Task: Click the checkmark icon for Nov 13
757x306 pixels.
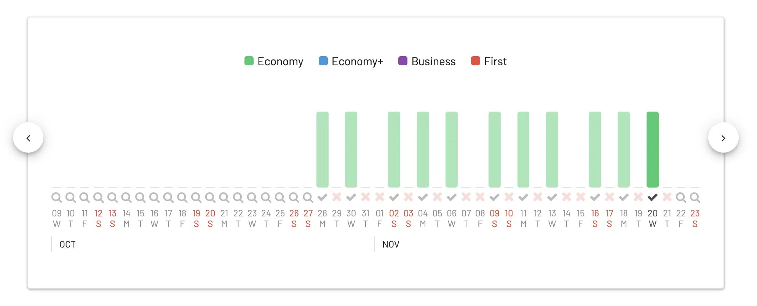Action: (x=552, y=197)
